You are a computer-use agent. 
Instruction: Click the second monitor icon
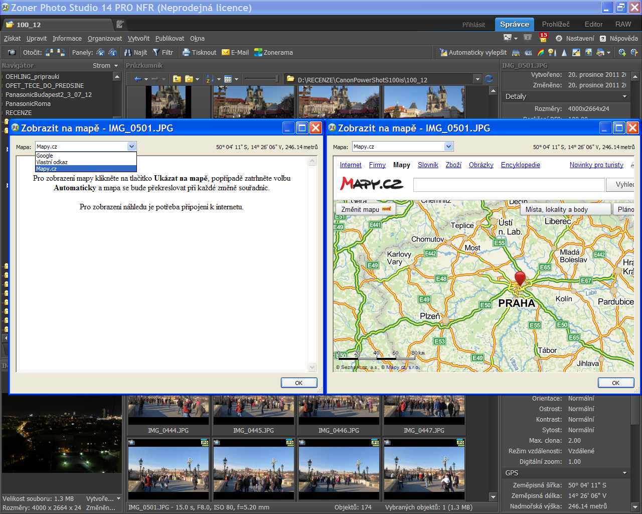[527, 38]
